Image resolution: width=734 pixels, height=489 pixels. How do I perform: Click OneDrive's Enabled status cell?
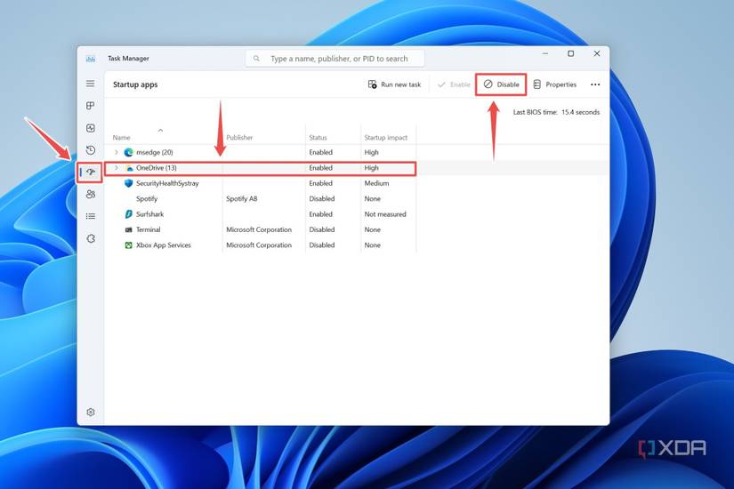click(320, 168)
